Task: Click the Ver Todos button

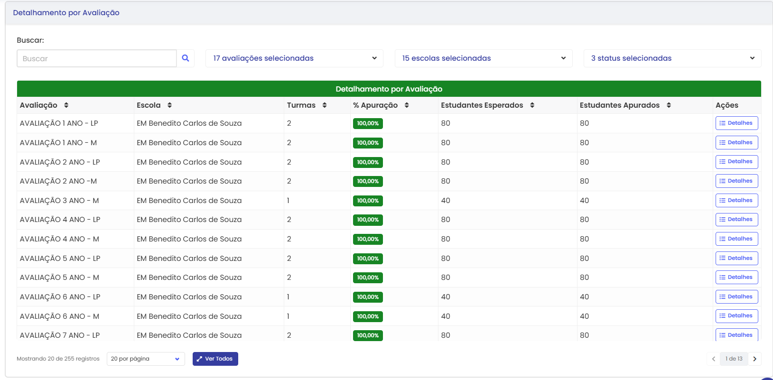Action: (215, 359)
